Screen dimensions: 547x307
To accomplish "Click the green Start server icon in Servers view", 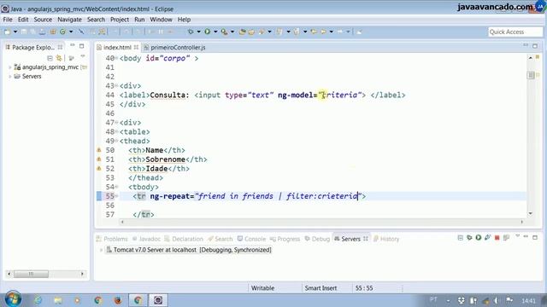I will pyautogui.click(x=479, y=238).
